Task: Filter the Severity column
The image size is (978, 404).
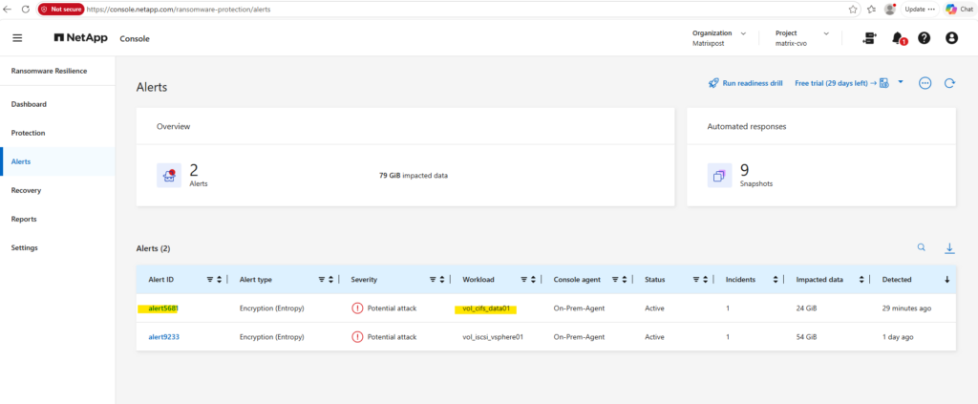Action: click(433, 280)
